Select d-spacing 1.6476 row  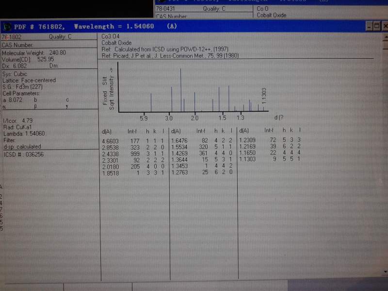click(202, 140)
